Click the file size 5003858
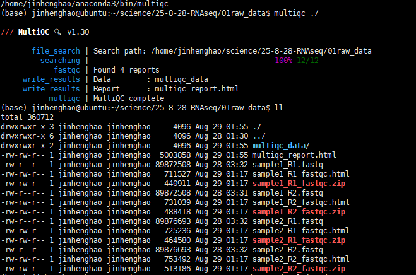Screen dimensions: 416x275 [175, 155]
